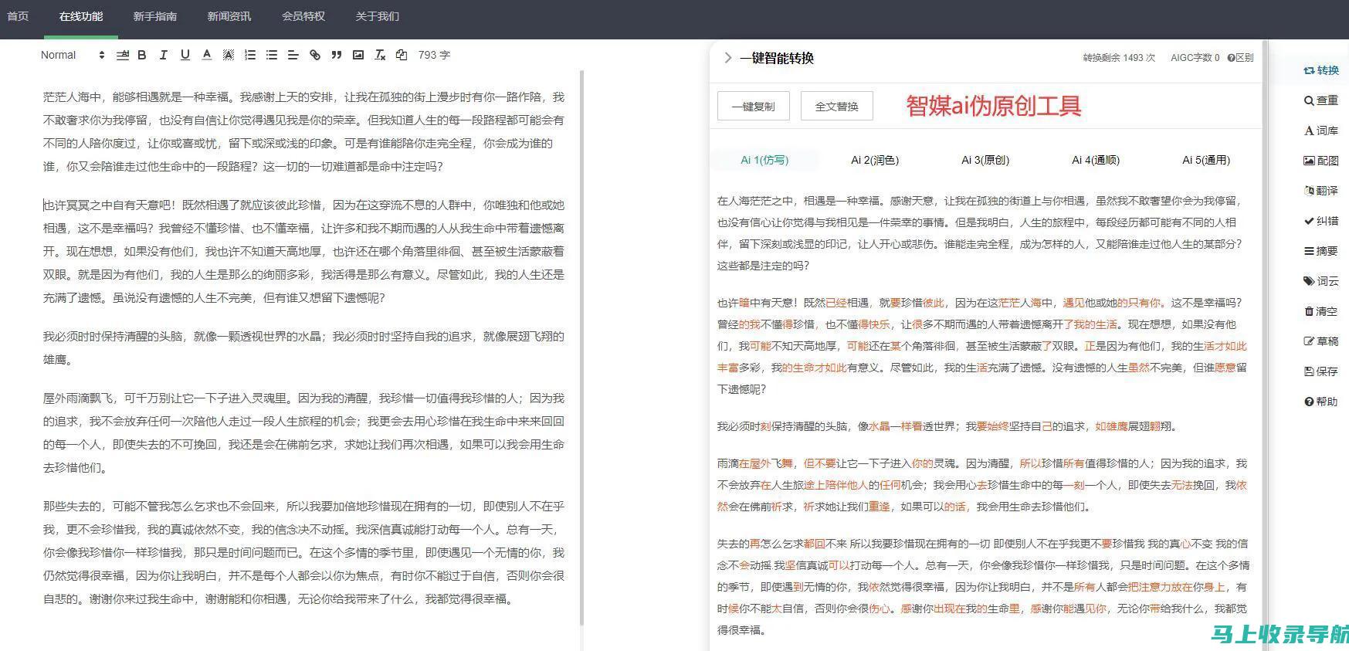Insert a bulleted list
Screen dimensions: 1349x651
point(271,55)
